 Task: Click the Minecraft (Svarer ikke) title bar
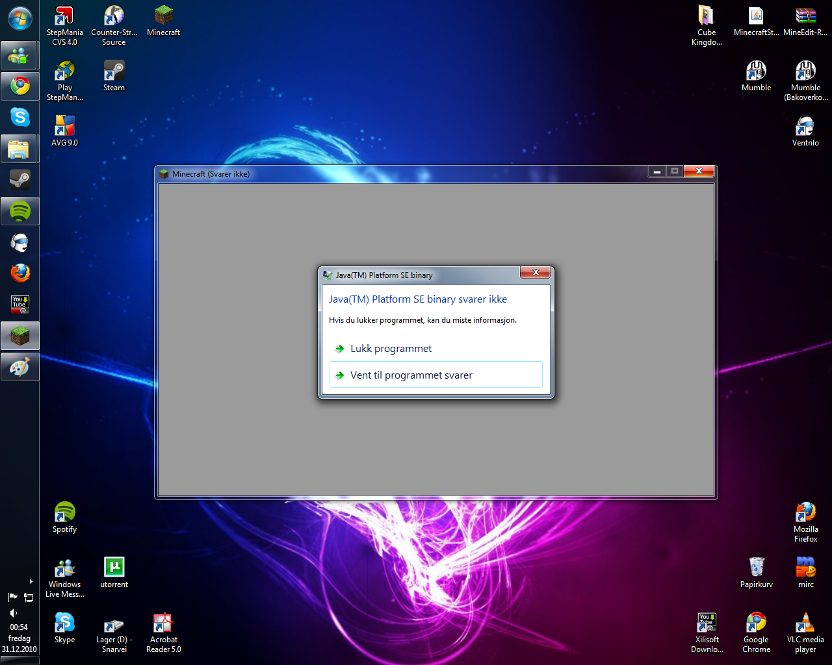(403, 173)
